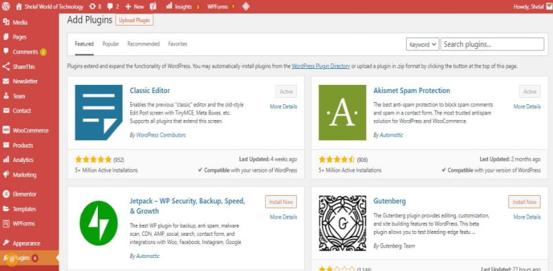This screenshot has height=271, width=553.
Task: Click Classic Editor's disabled Active button
Action: (x=286, y=92)
